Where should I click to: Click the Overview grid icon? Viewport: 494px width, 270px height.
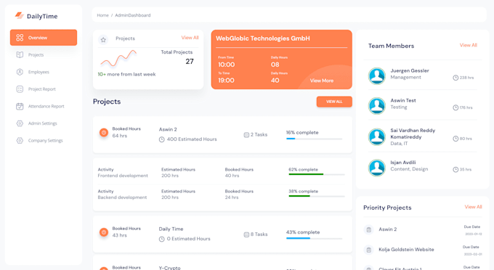tap(20, 38)
